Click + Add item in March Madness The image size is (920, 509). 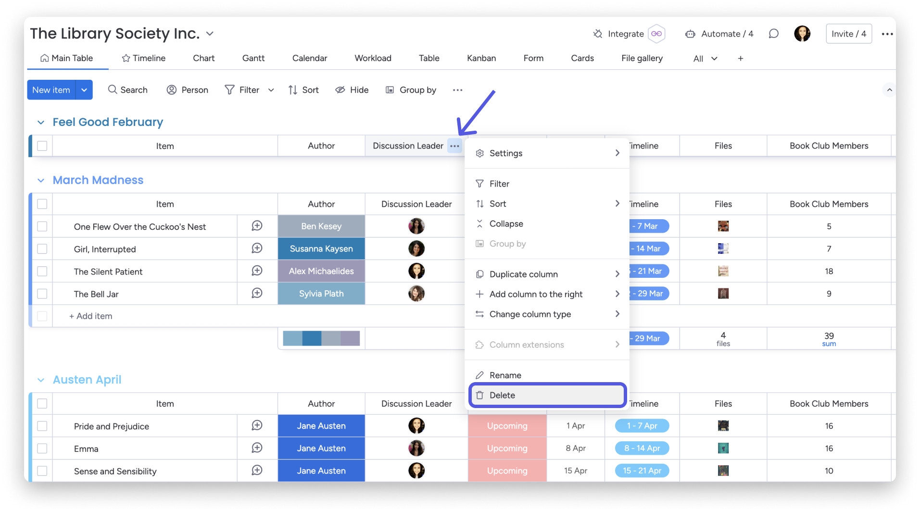tap(90, 316)
